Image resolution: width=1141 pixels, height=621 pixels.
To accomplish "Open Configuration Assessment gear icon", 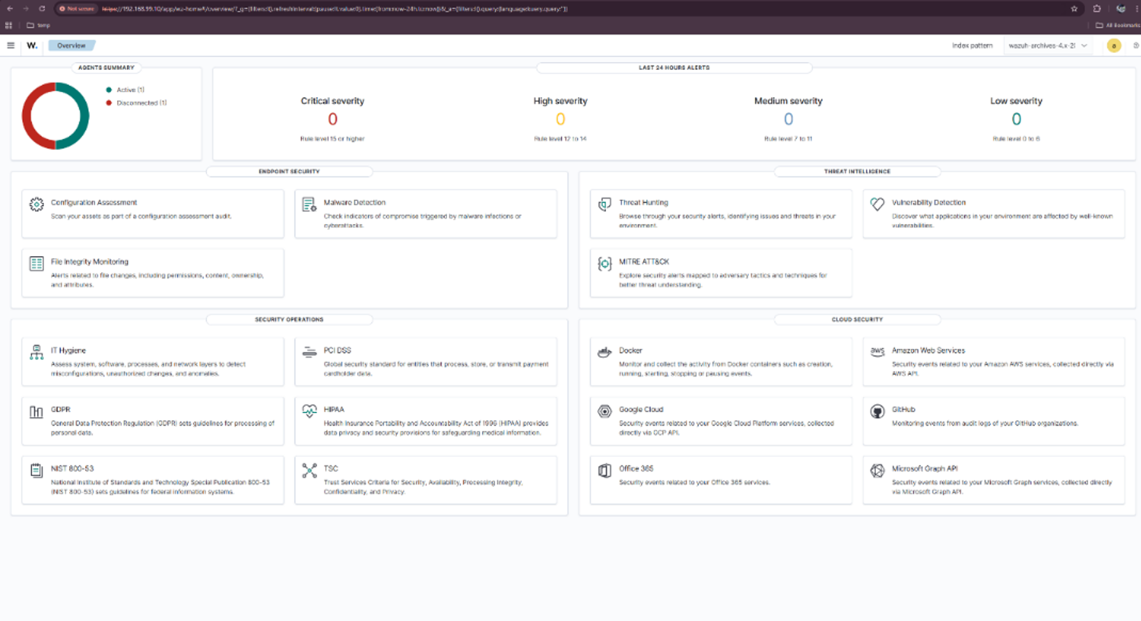I will point(36,204).
